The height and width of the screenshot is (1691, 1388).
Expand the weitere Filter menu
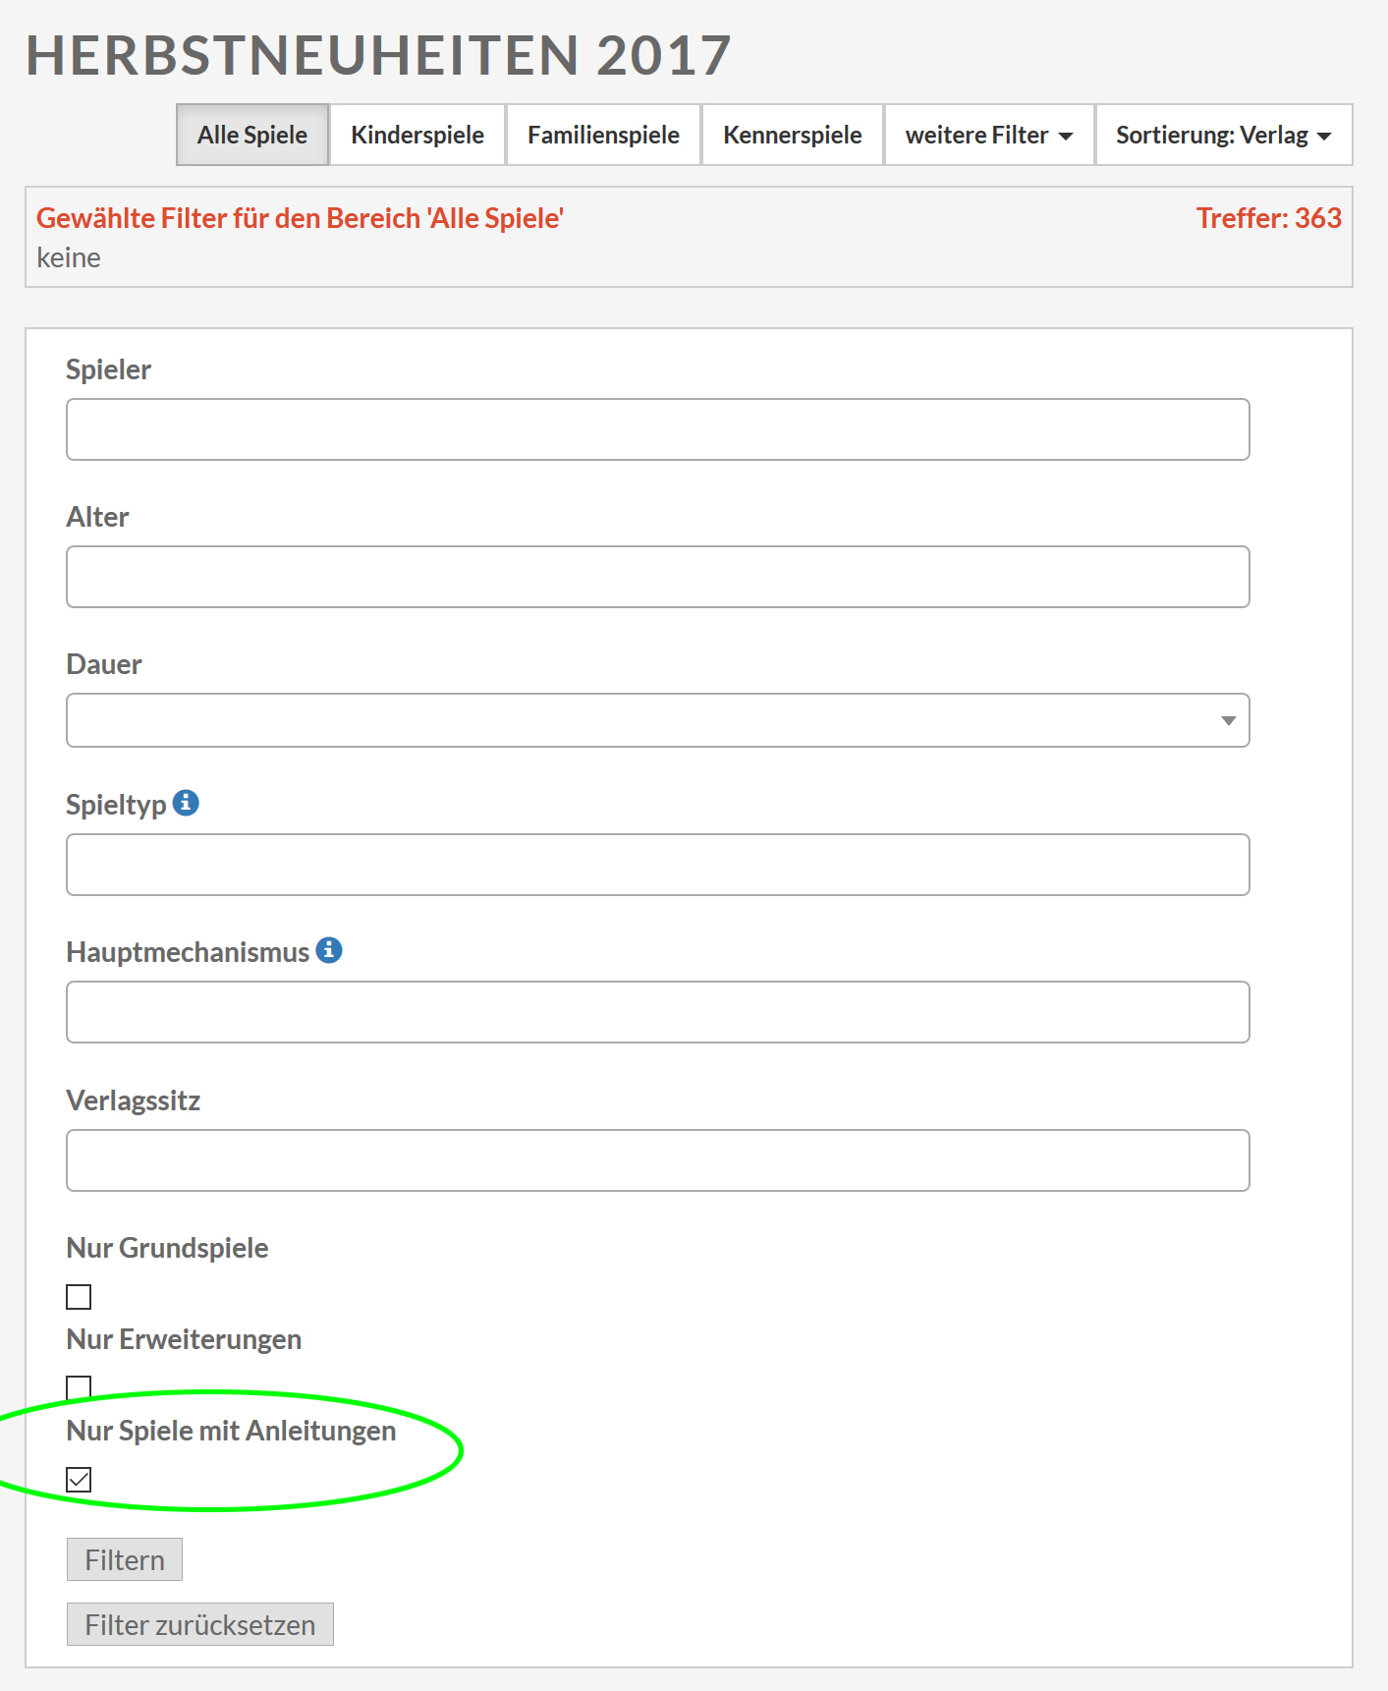point(989,135)
